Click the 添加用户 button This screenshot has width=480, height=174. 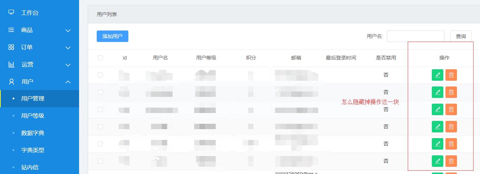(x=113, y=36)
